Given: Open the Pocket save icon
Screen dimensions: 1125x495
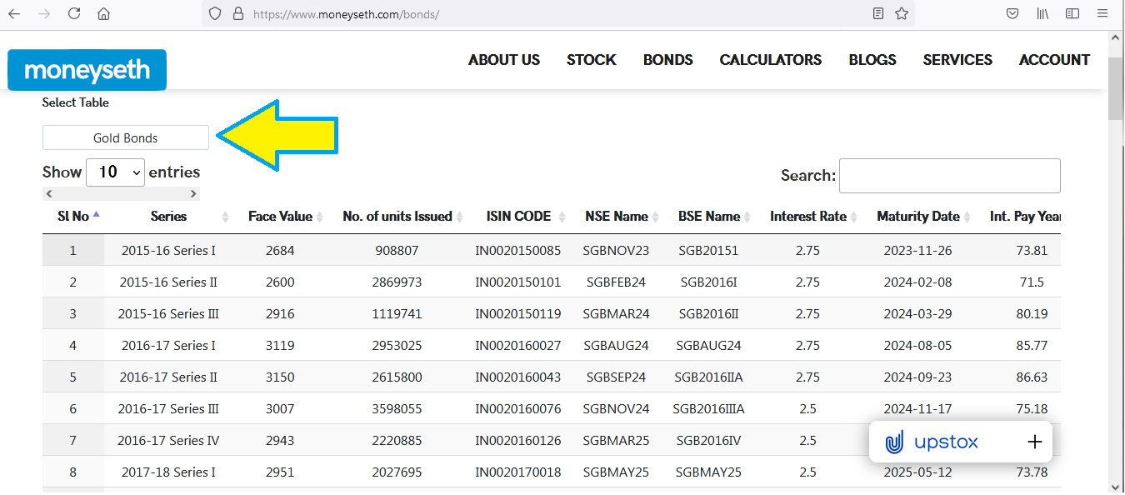Looking at the screenshot, I should pyautogui.click(x=1012, y=13).
